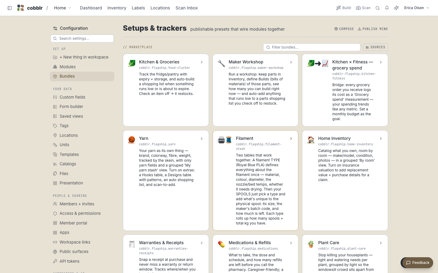The height and width of the screenshot is (273, 438).
Task: Go to the Dashboard tab
Action: [x=91, y=8]
